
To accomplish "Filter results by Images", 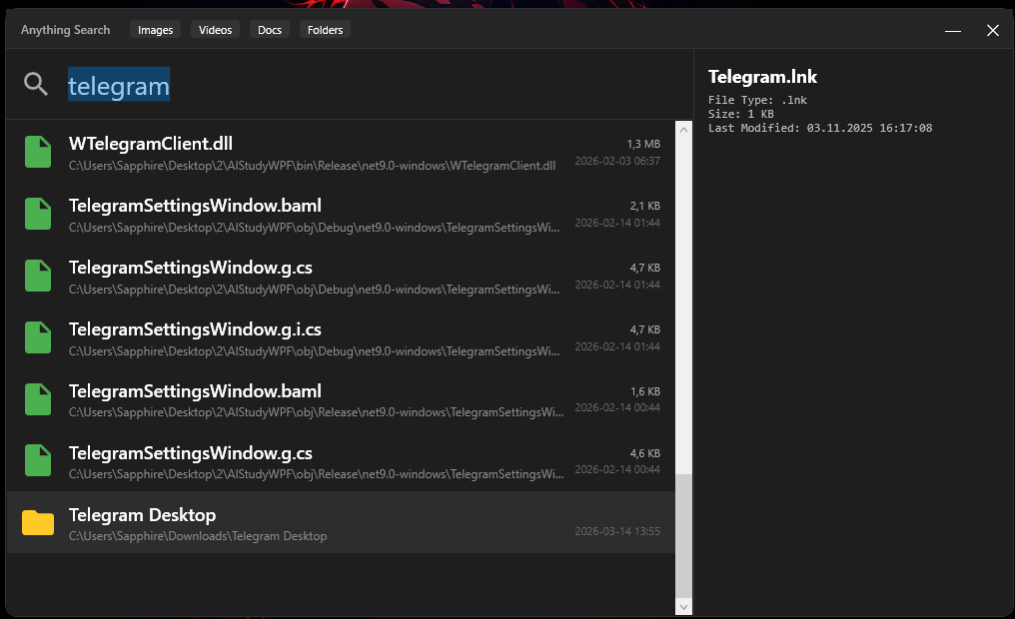I will (155, 30).
